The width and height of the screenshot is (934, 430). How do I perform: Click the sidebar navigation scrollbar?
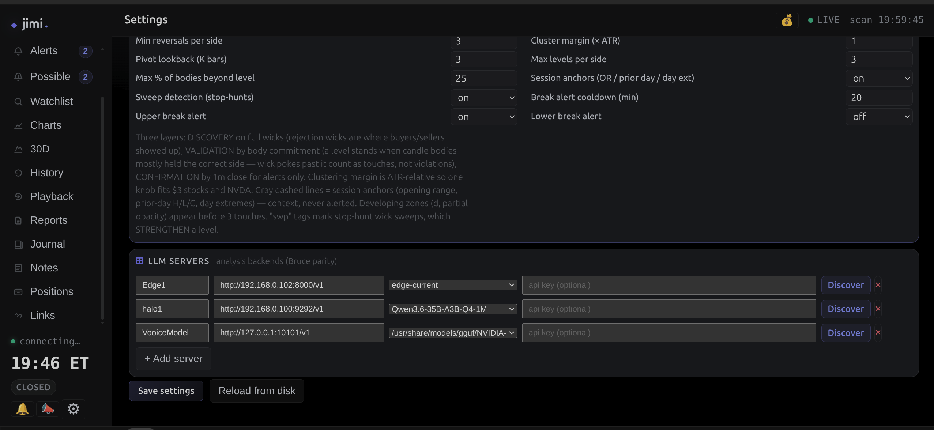coord(102,208)
